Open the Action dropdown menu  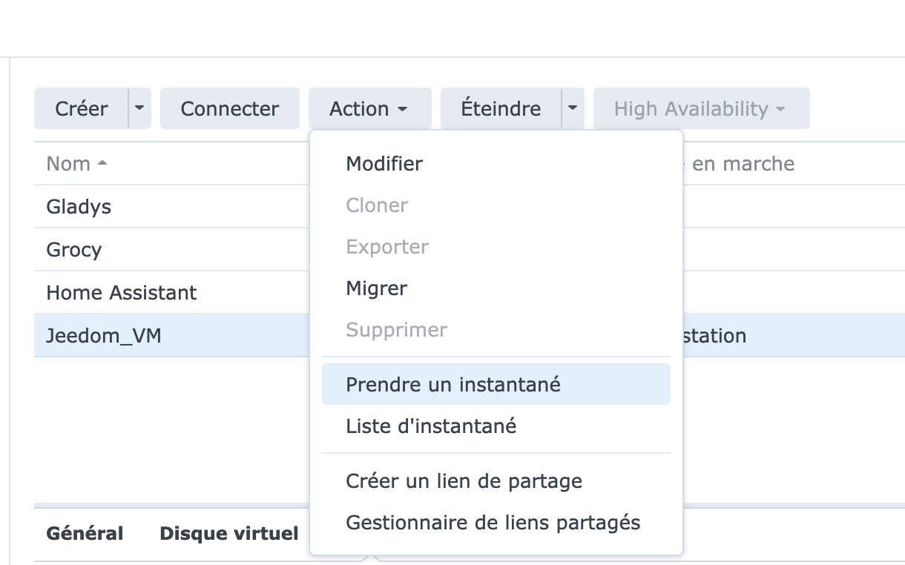click(369, 109)
